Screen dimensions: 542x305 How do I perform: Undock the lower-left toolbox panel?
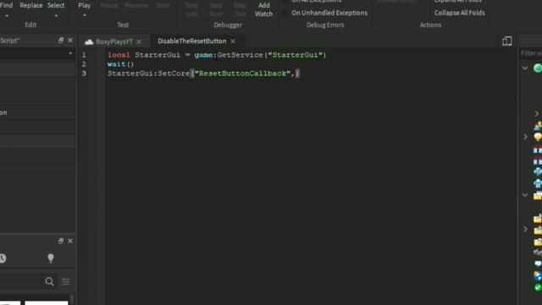pyautogui.click(x=61, y=241)
